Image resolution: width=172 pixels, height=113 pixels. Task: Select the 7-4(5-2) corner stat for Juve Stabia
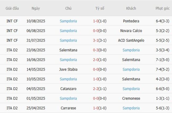(162, 69)
